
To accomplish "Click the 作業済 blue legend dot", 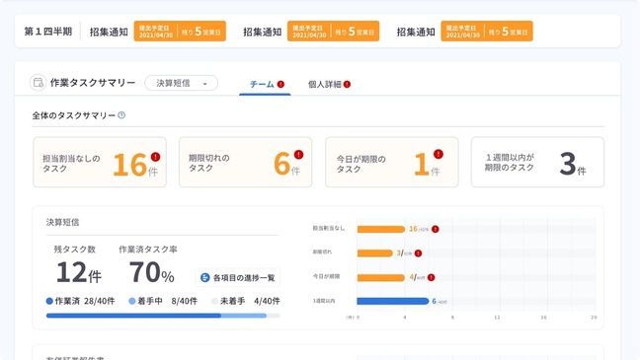I will [x=49, y=301].
